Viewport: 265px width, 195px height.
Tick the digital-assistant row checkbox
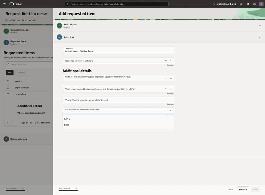(8, 88)
